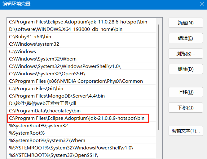The width and height of the screenshot is (207, 159).
Task: Select the C:\Ruby31-x64\bin entry
Action: click(x=81, y=36)
